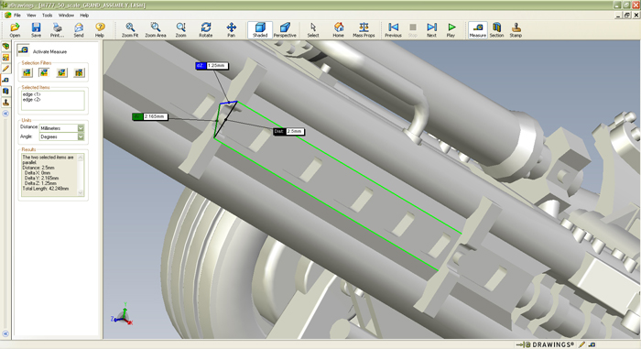
Task: Select the Stamp tool
Action: [516, 30]
